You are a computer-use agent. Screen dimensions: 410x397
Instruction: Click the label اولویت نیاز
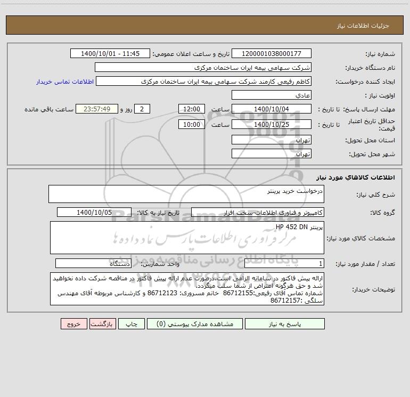tap(380, 96)
